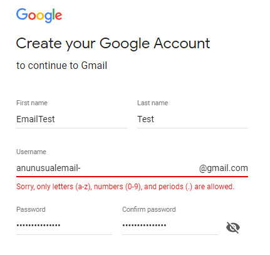
Task: Click the Username label
Action: (31, 152)
